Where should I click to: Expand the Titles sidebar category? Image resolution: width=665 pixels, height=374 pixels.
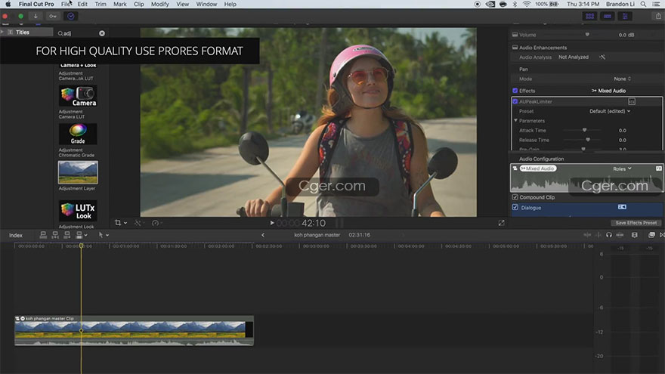2,32
